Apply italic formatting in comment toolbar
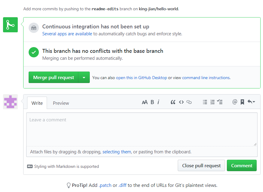 [158, 102]
